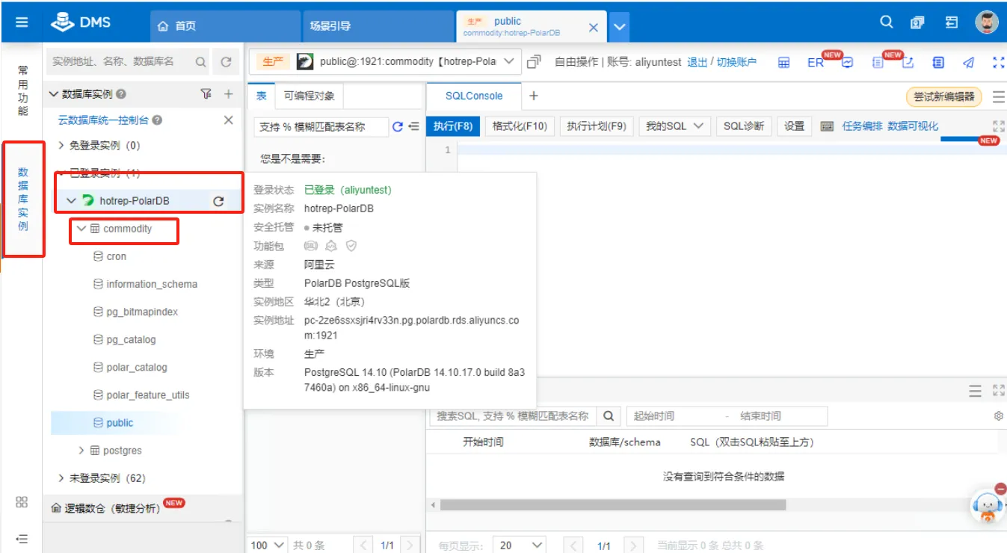Viewport: 1007px width, 553px height.
Task: Open the tabs overflow dropdown arrow
Action: tap(619, 27)
